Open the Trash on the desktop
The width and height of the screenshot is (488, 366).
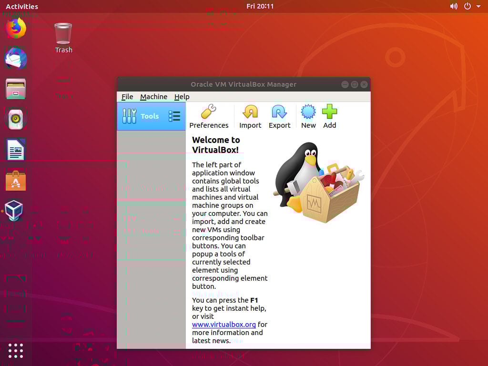(x=63, y=36)
